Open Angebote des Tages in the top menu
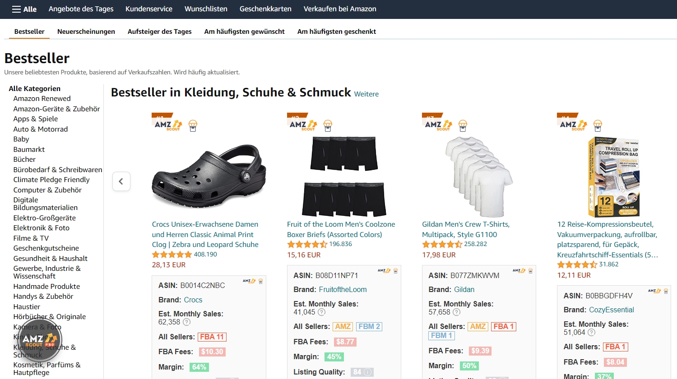The width and height of the screenshot is (677, 379). click(81, 9)
